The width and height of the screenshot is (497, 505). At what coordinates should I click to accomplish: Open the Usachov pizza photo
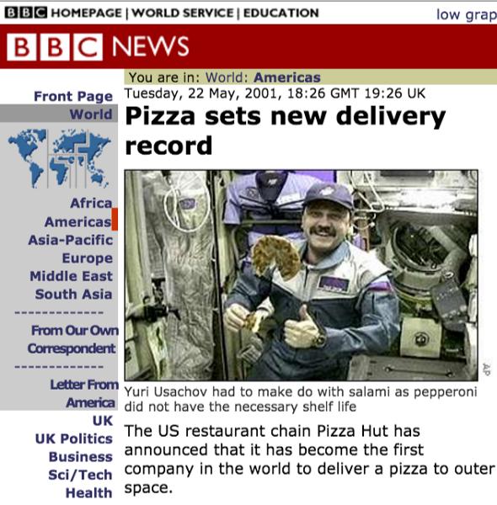301,275
